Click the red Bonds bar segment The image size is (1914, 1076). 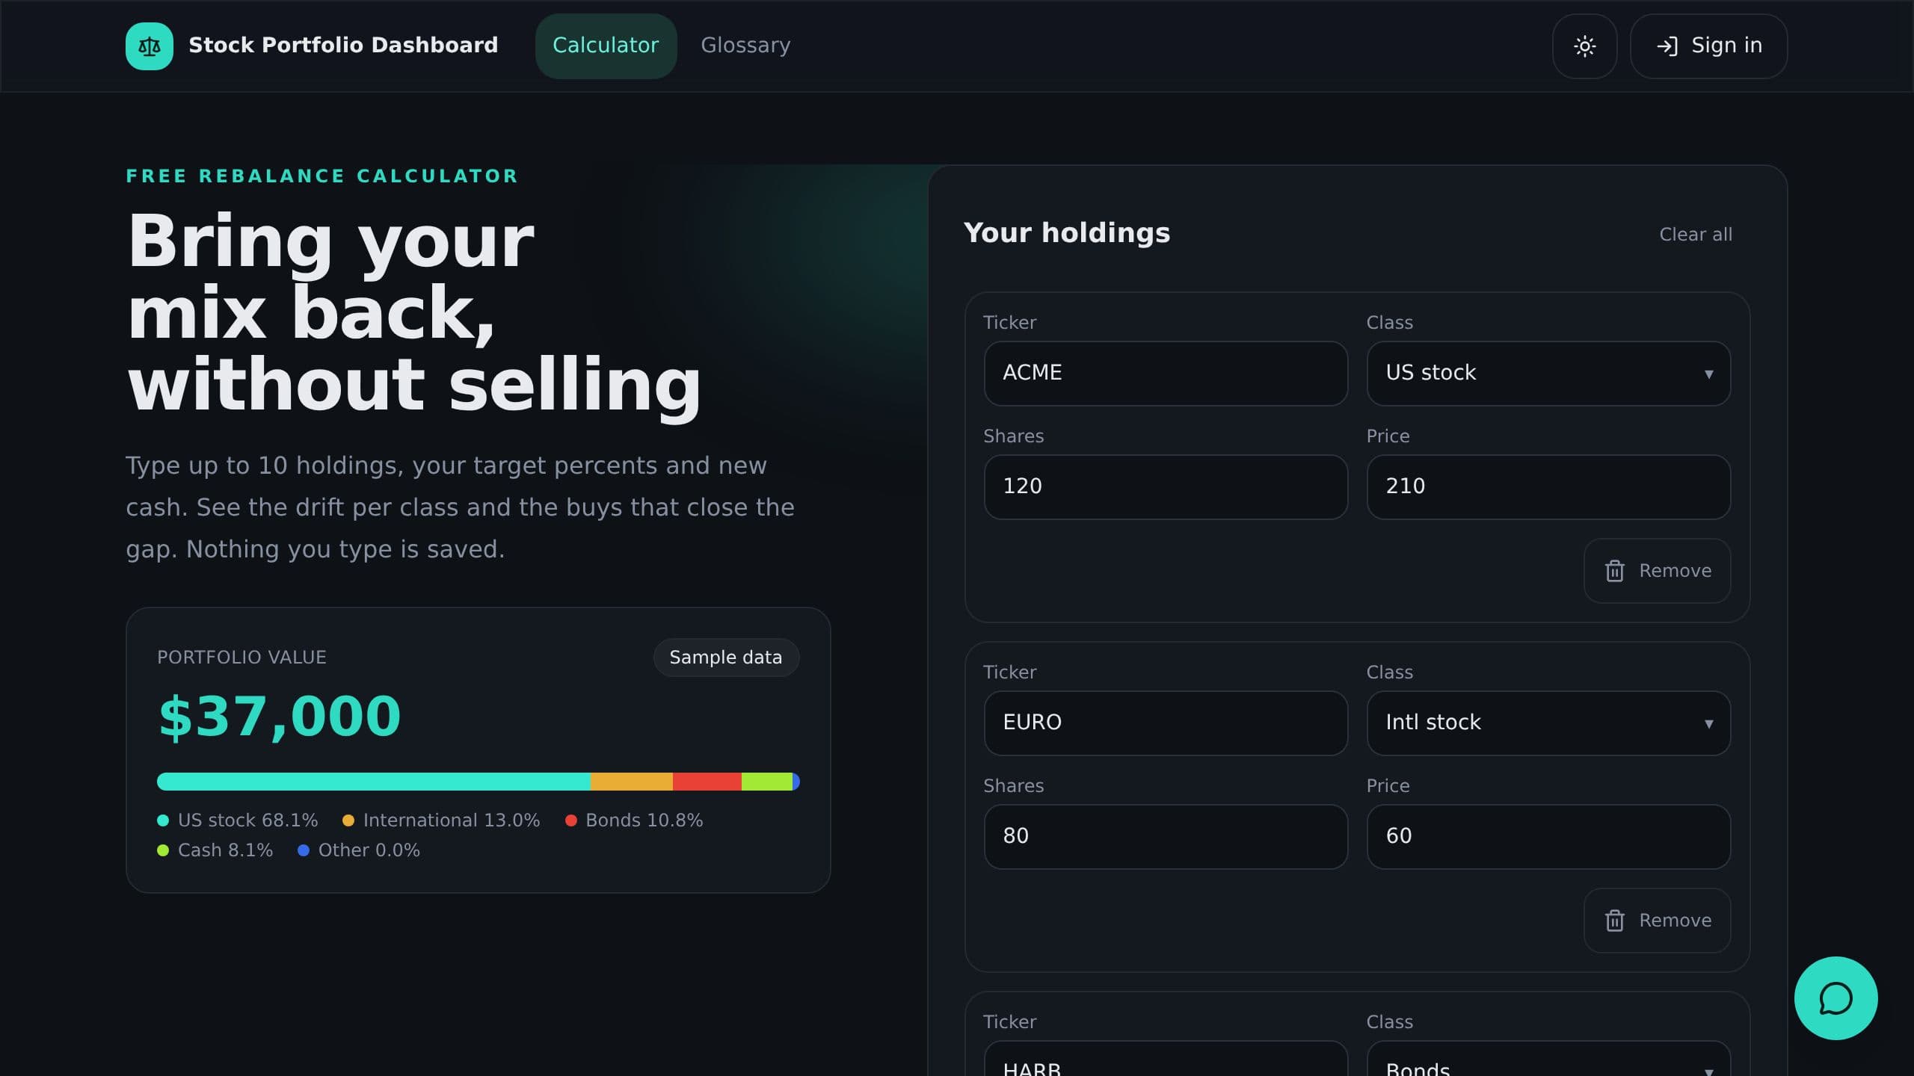click(707, 782)
